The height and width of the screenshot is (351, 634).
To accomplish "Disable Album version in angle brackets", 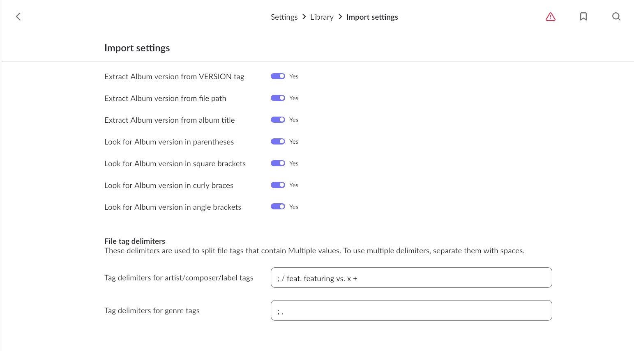I will click(x=278, y=206).
